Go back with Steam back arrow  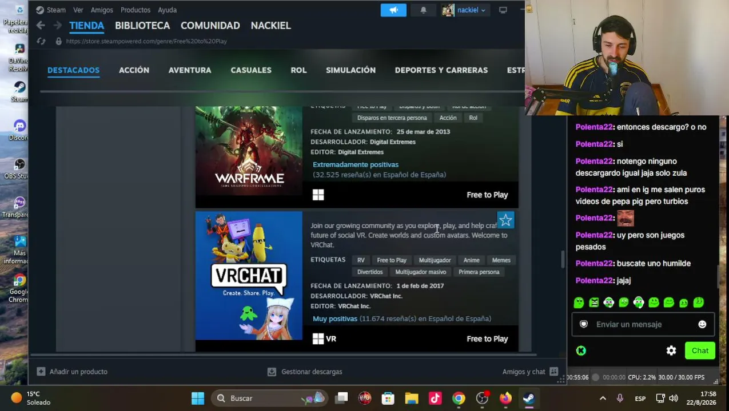click(x=40, y=25)
